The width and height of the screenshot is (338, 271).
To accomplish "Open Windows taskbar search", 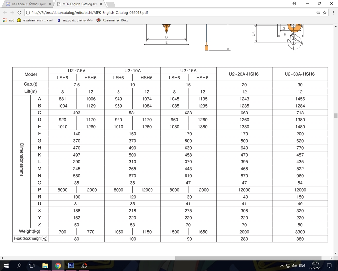I will pyautogui.click(x=19, y=266).
